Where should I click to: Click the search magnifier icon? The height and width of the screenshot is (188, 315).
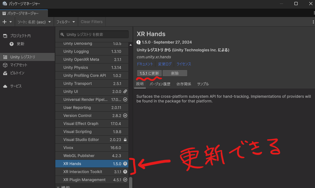(x=62, y=35)
